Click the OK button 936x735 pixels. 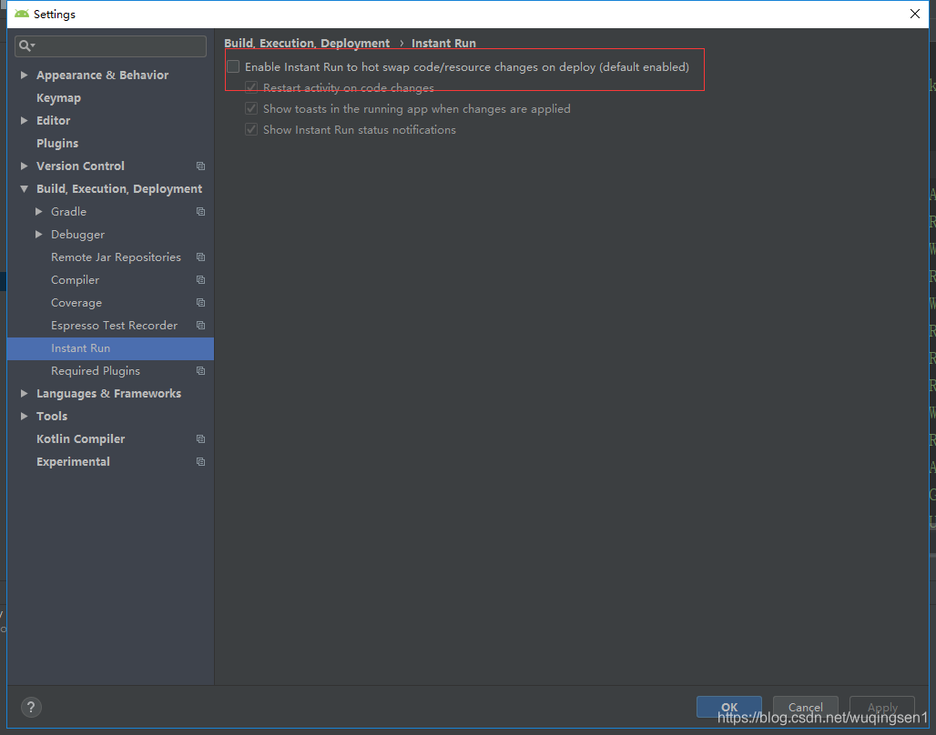(728, 707)
